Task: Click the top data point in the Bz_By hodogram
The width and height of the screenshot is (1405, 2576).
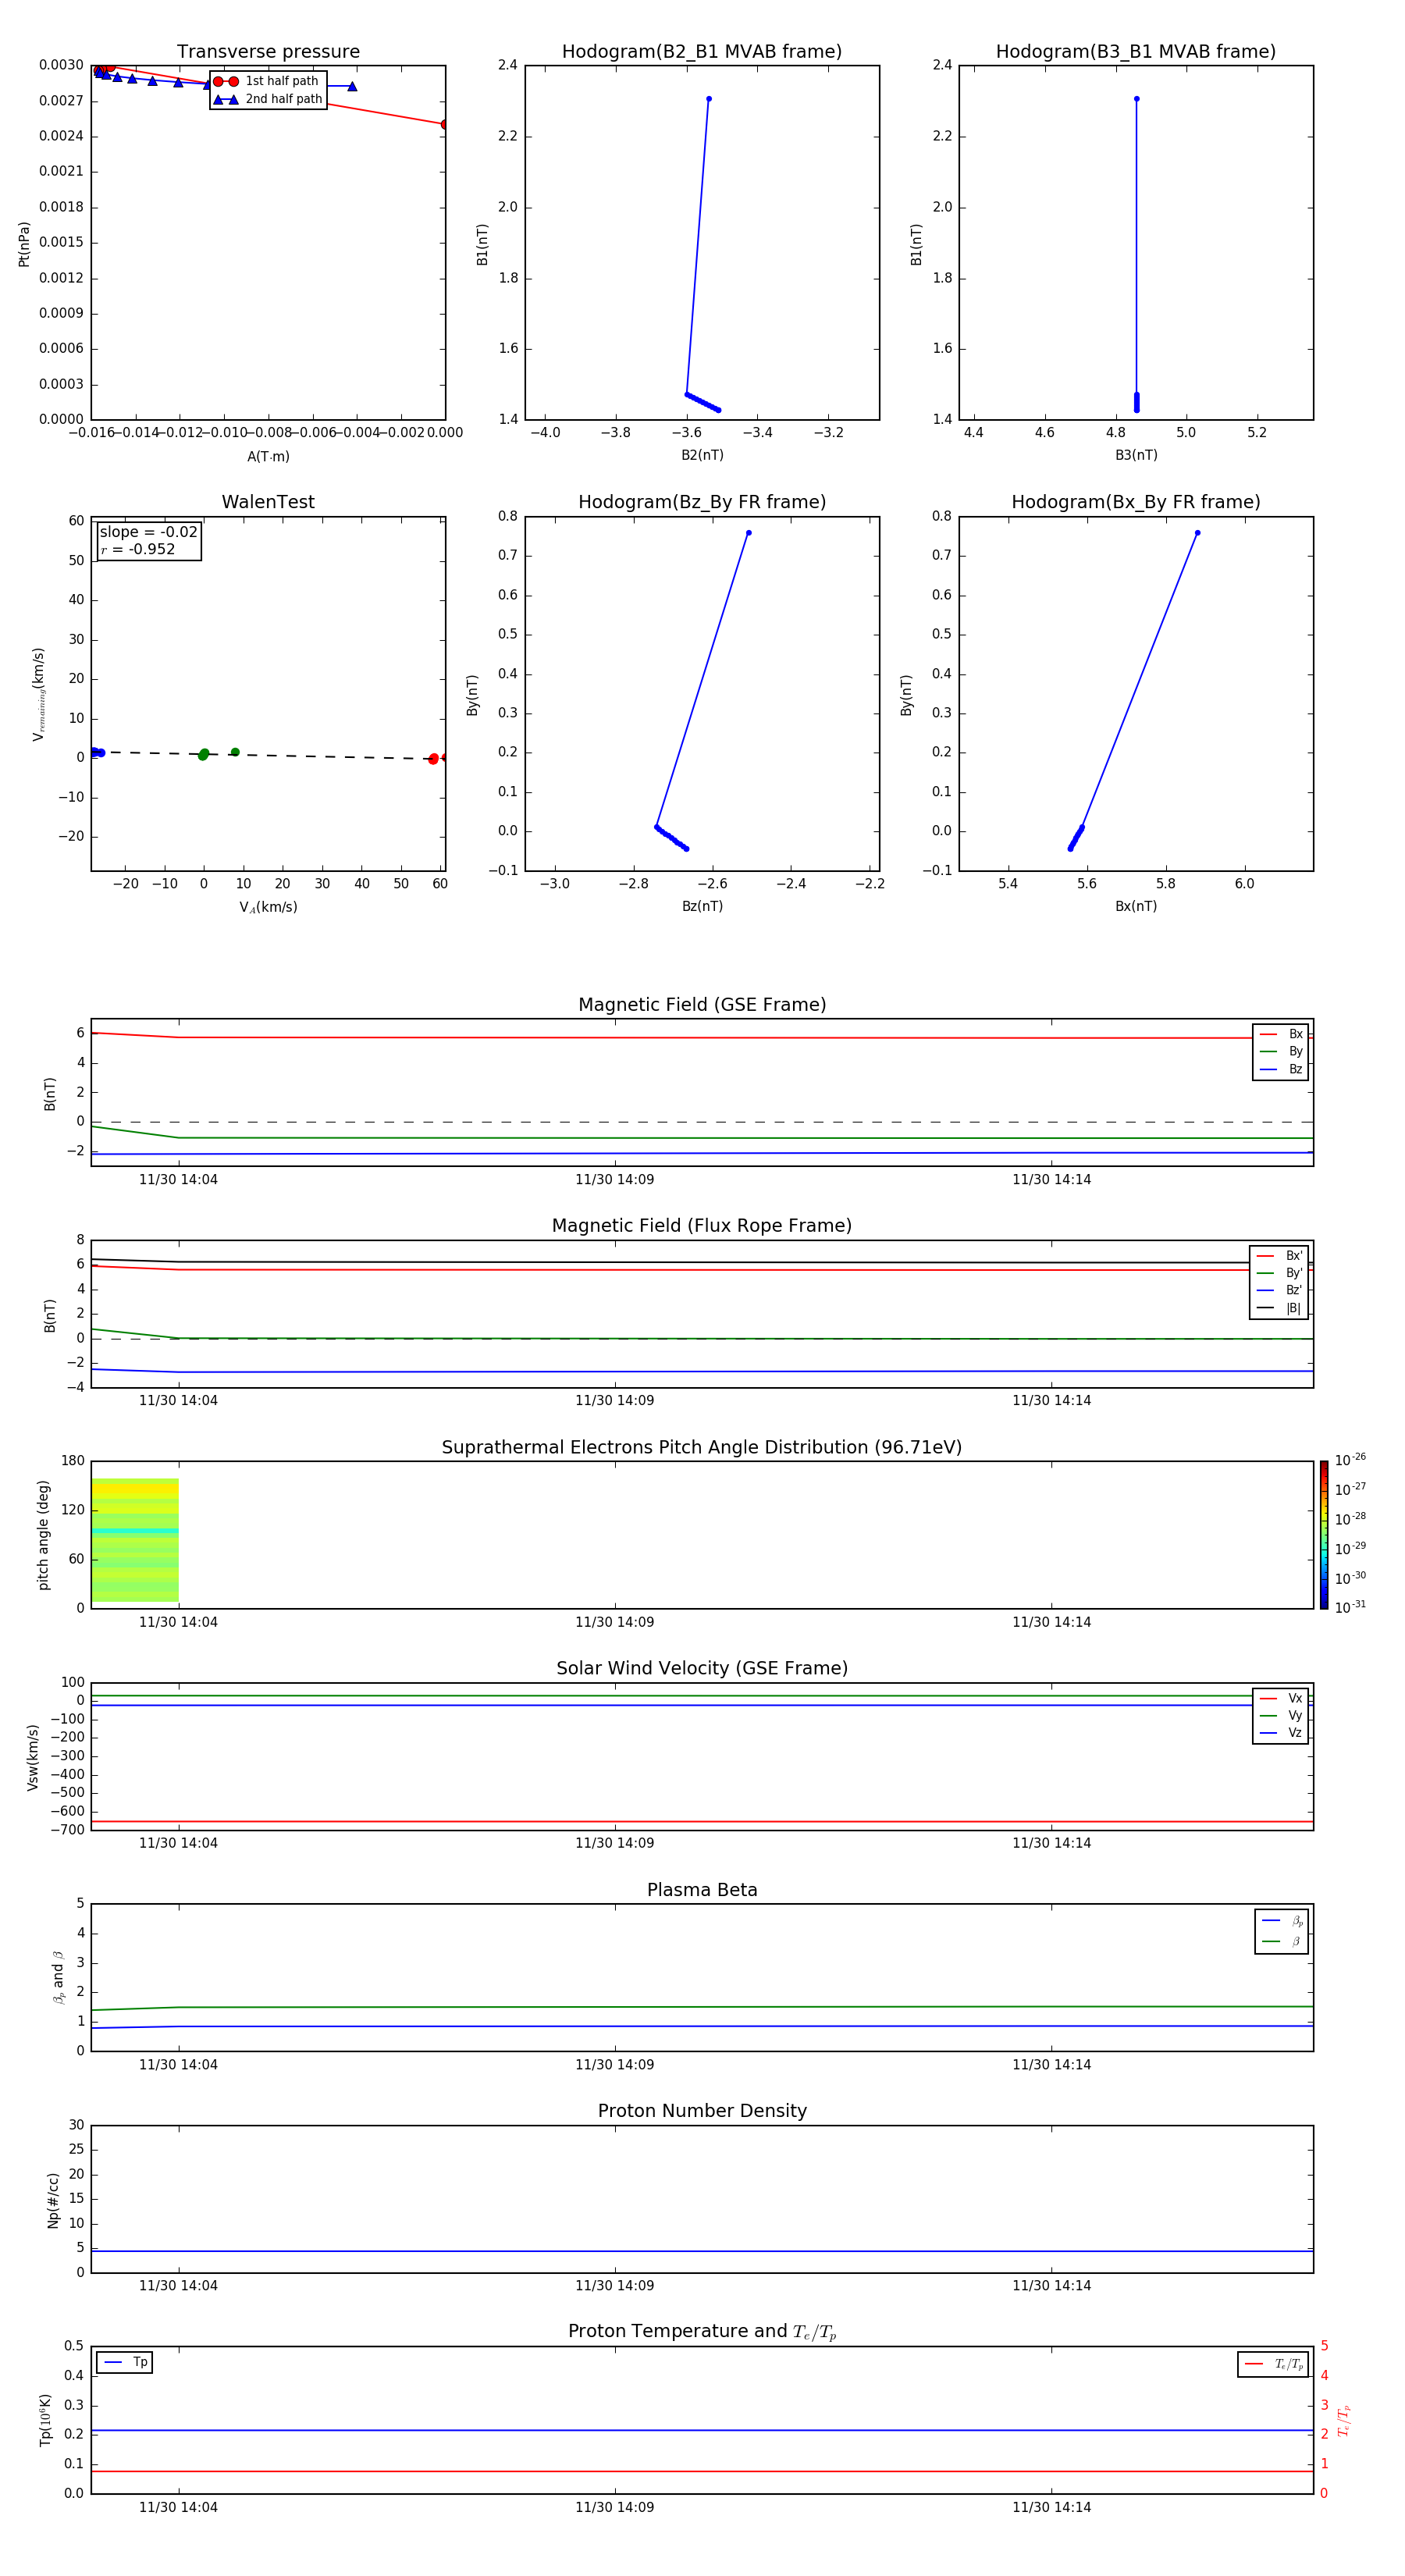Action: click(749, 533)
